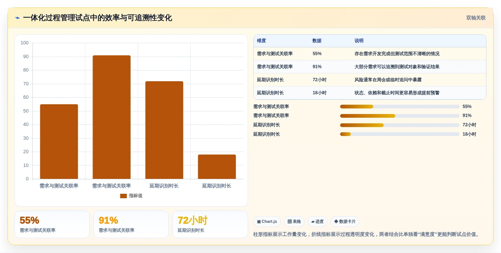Click the 表格 chip grid icon

click(x=289, y=222)
